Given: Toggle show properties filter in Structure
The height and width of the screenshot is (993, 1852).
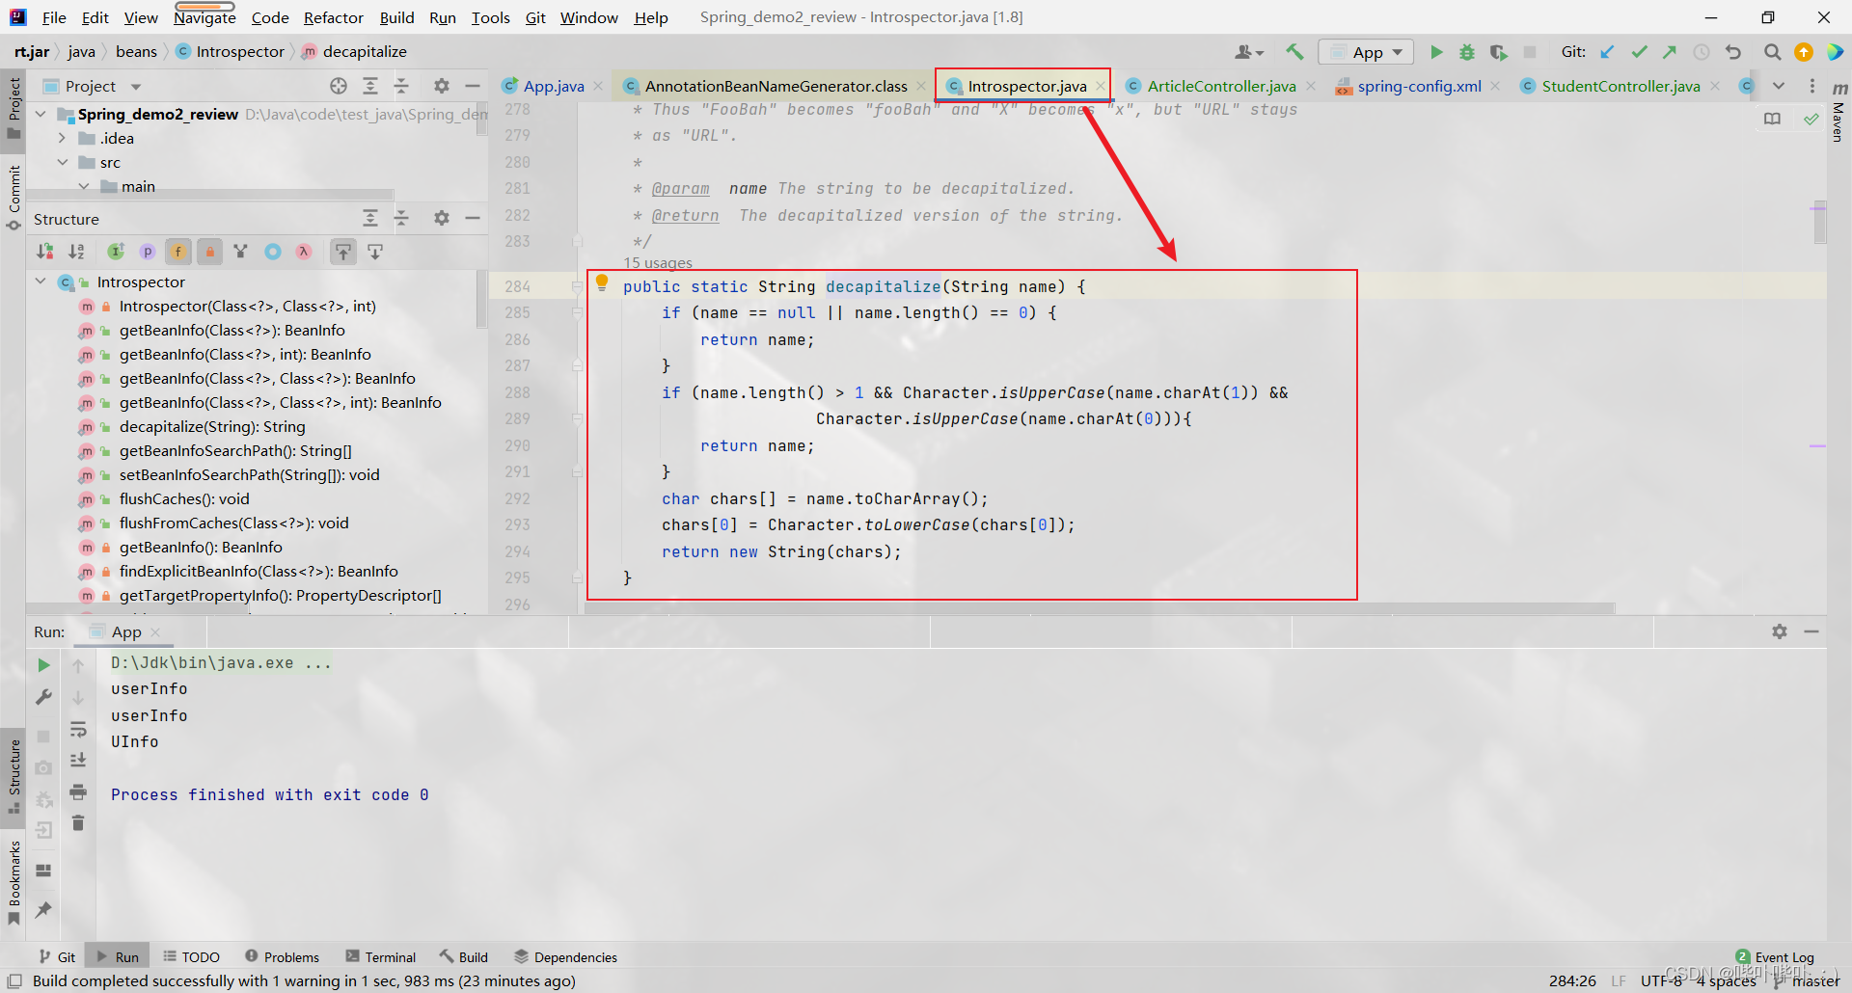Looking at the screenshot, I should tap(148, 252).
